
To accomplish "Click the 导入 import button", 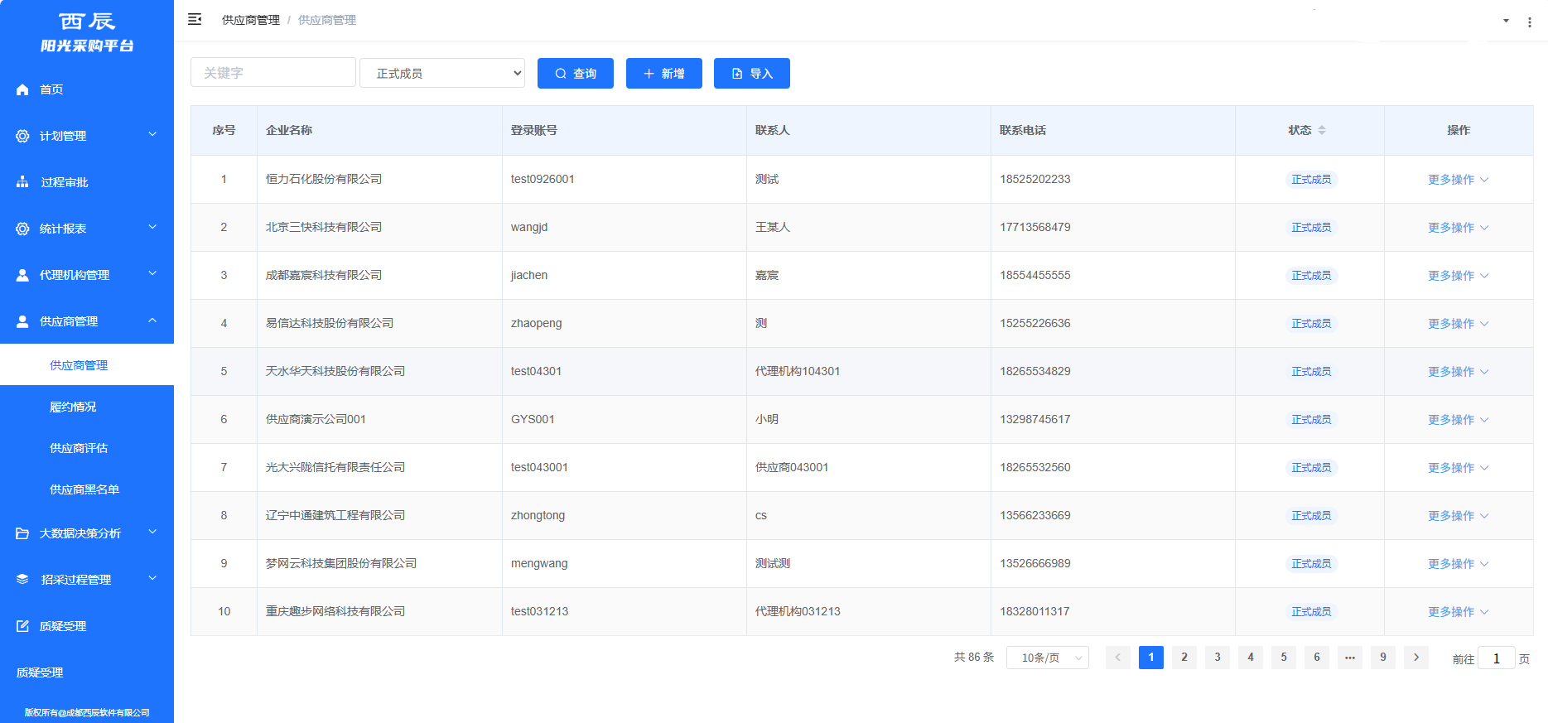I will pos(751,73).
